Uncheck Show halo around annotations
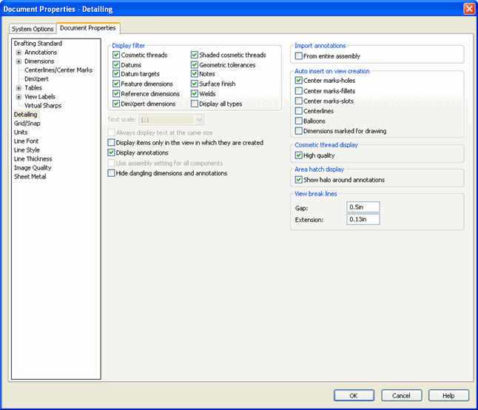This screenshot has width=478, height=410. coord(299,180)
